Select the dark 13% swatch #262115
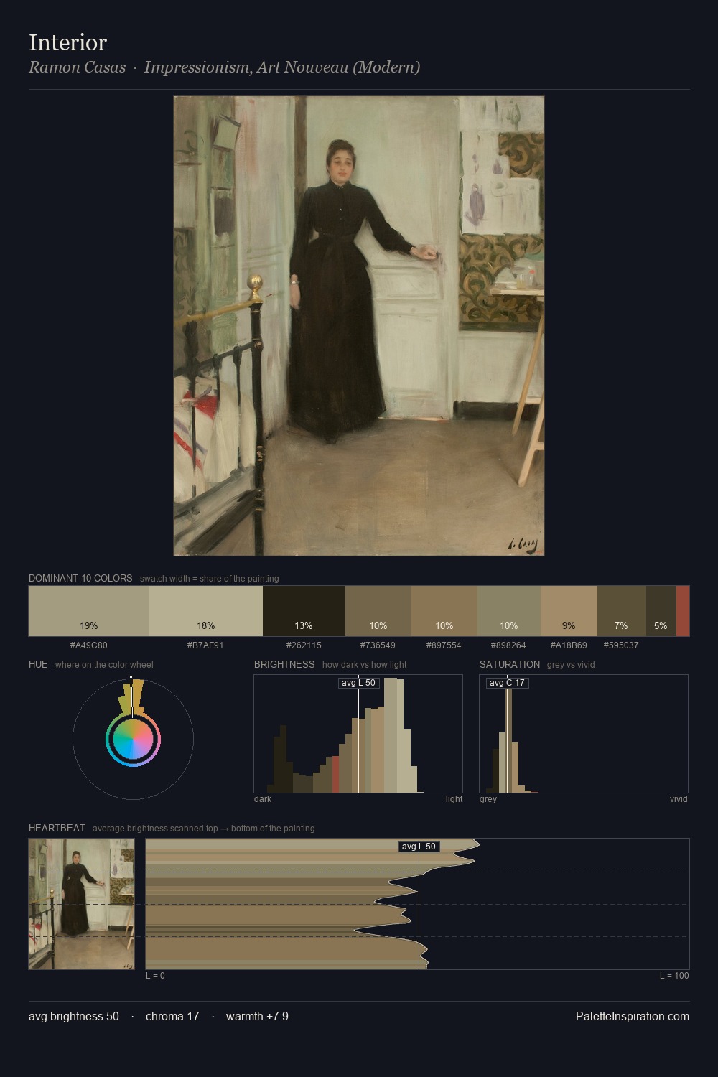 [x=304, y=611]
